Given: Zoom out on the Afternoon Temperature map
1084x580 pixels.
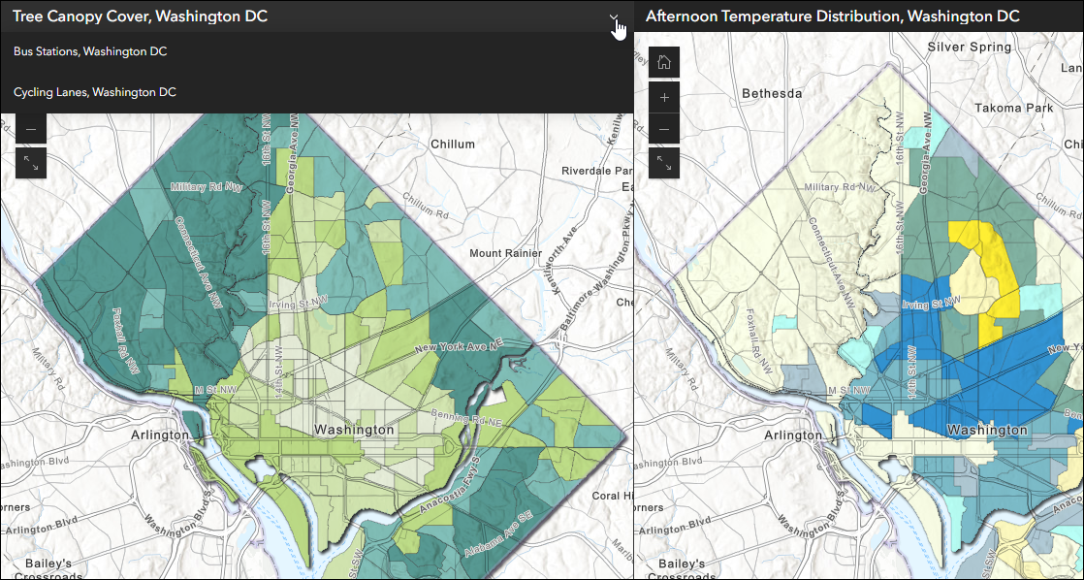Looking at the screenshot, I should point(663,129).
